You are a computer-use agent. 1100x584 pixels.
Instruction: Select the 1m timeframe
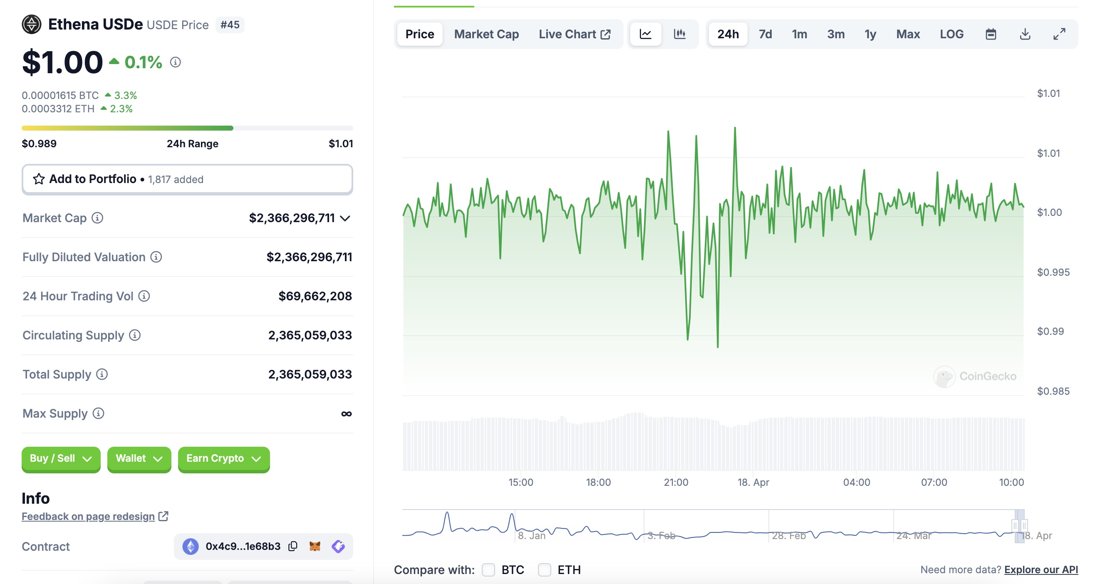pos(799,34)
